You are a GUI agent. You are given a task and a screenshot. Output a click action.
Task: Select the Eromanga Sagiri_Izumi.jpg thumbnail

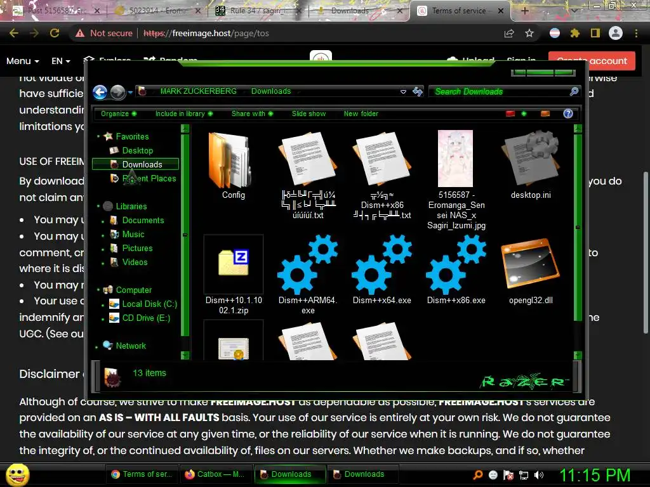(456, 159)
